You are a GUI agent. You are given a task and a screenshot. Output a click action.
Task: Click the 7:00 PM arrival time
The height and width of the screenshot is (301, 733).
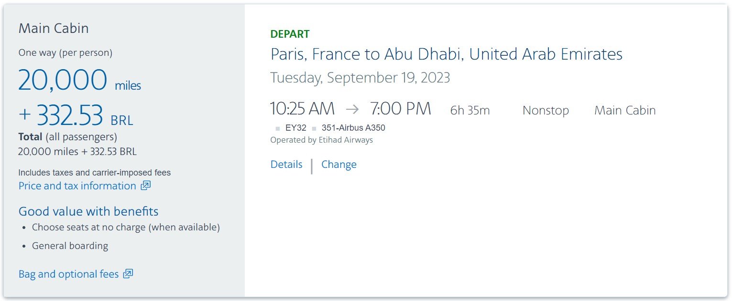tap(401, 109)
